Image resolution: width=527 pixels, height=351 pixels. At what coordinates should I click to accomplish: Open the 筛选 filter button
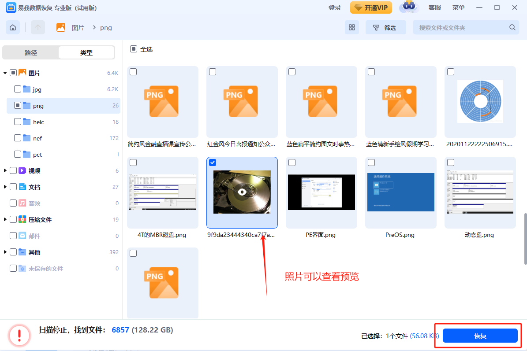point(385,27)
